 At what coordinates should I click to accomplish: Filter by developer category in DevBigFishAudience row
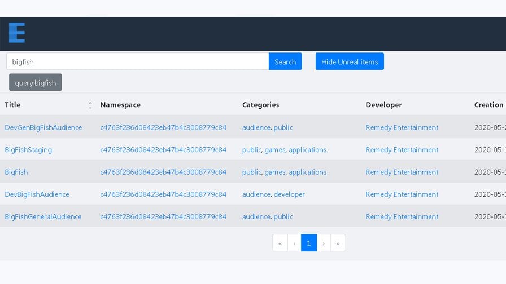(289, 194)
